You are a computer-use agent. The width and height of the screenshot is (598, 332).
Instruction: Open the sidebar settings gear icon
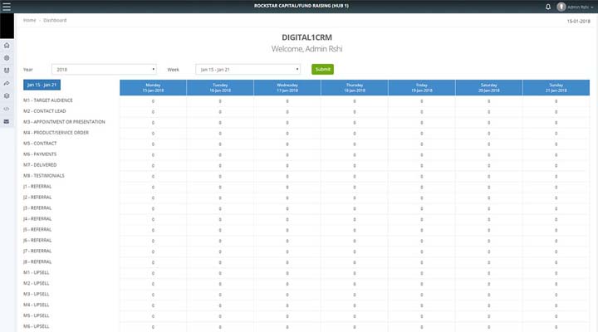click(7, 58)
